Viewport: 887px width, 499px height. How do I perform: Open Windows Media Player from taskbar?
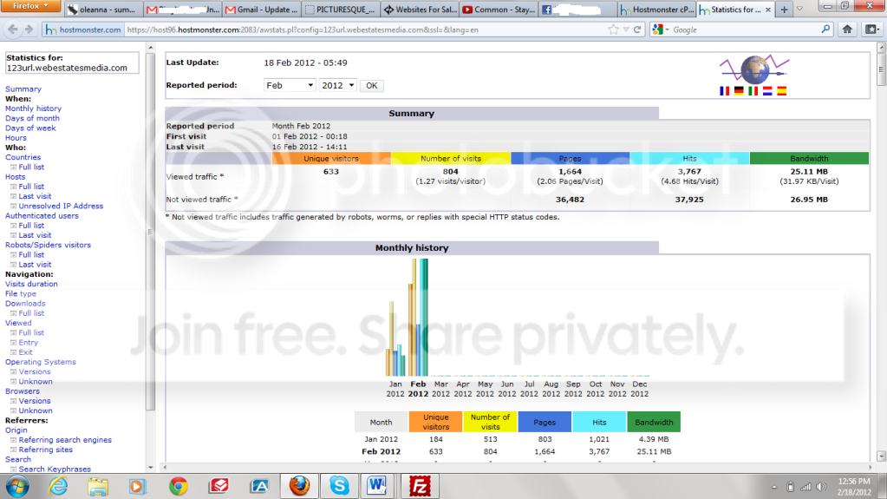[137, 486]
